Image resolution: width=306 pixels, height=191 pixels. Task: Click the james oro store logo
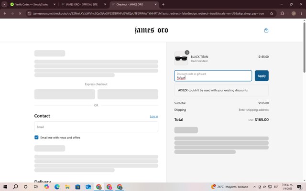coord(151,30)
